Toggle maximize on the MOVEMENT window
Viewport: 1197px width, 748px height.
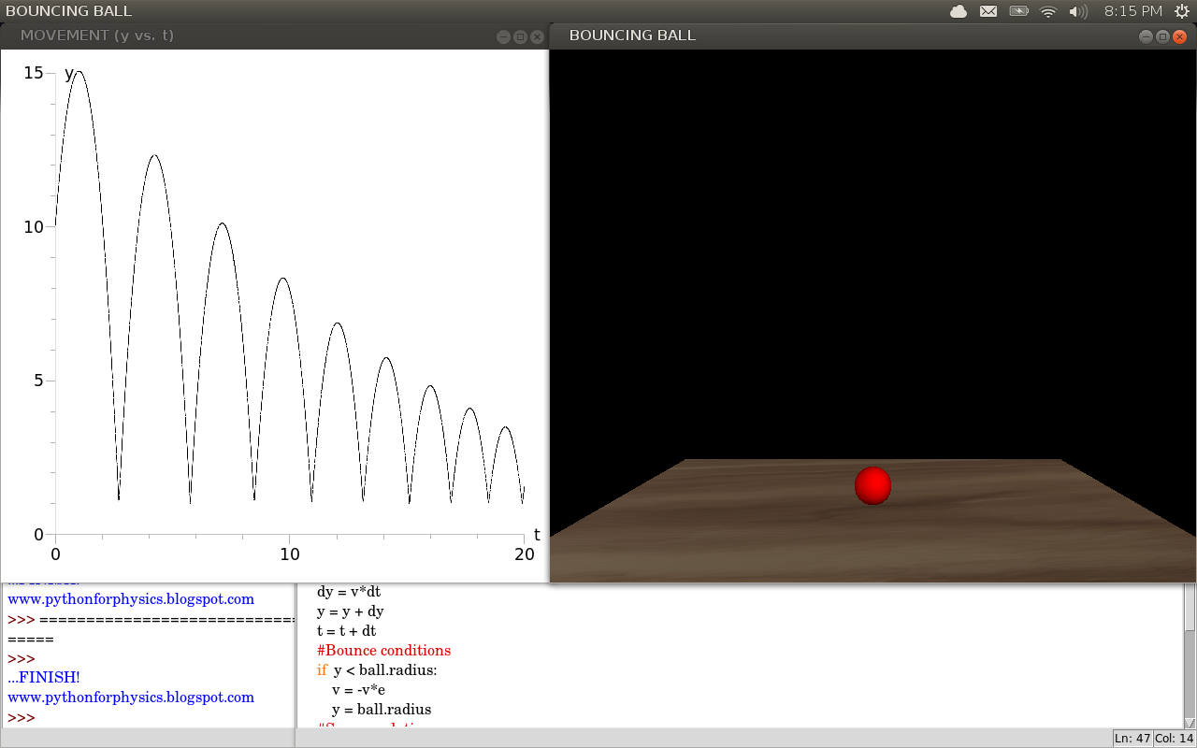[520, 36]
